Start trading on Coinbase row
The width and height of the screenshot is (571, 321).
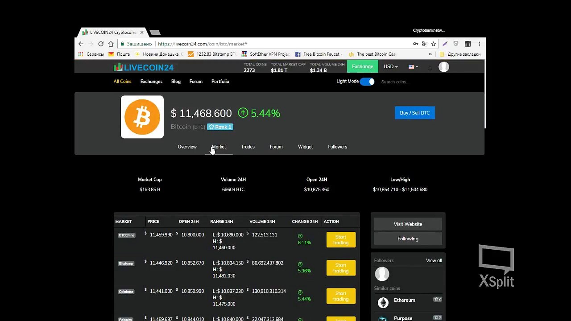coord(341,296)
